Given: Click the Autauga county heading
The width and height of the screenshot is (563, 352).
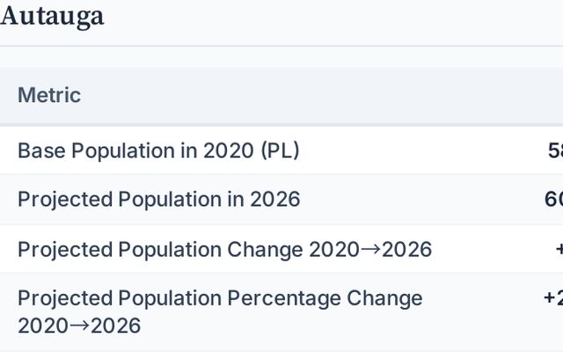Looking at the screenshot, I should 52,16.
